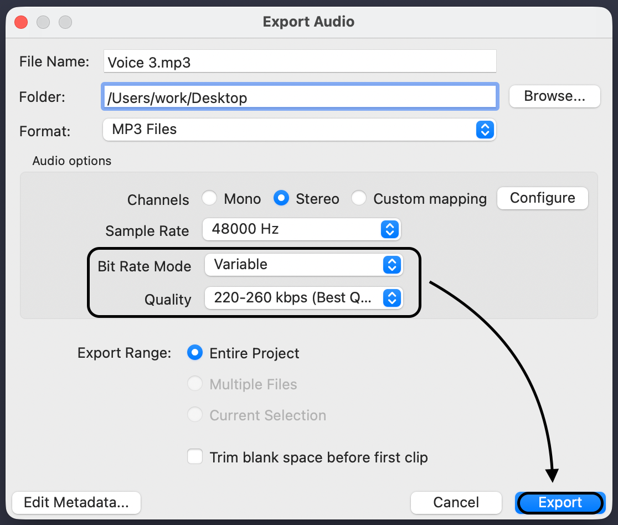This screenshot has height=525, width=618.
Task: Open the Quality dropdown with 220-260 kbps
Action: [x=303, y=298]
